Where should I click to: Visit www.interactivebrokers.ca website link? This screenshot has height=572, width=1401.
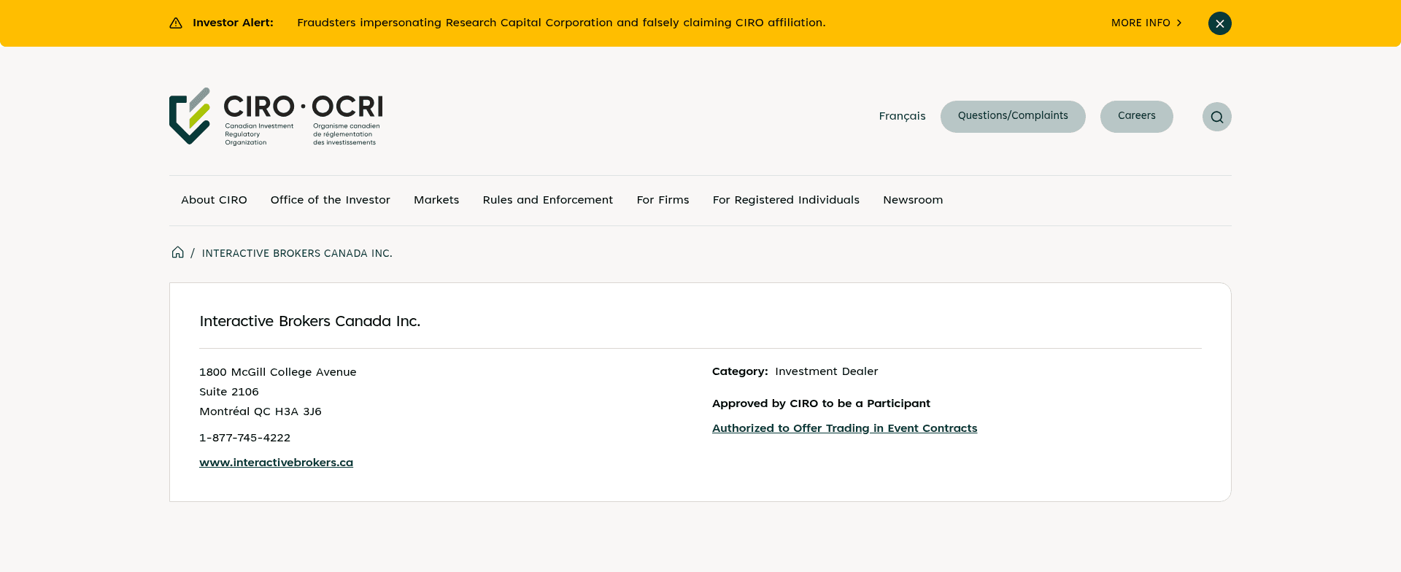276,463
